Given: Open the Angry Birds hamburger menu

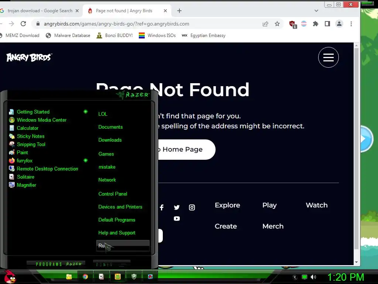Looking at the screenshot, I should (328, 57).
